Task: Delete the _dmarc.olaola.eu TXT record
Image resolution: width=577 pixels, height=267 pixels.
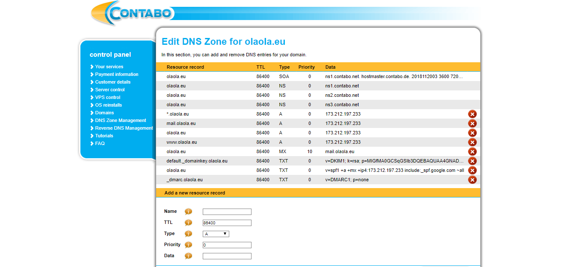Action: (472, 180)
